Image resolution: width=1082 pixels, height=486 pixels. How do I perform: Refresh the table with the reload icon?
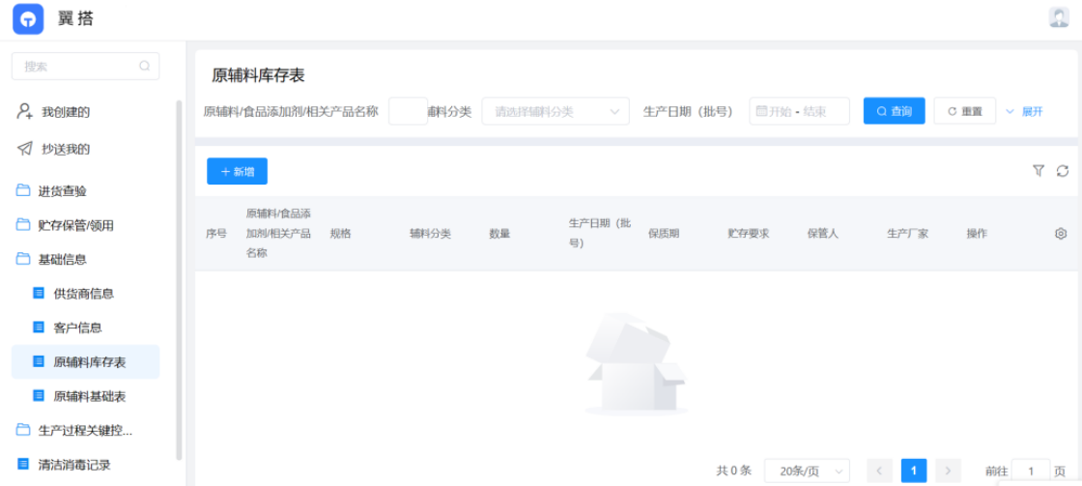[x=1063, y=171]
